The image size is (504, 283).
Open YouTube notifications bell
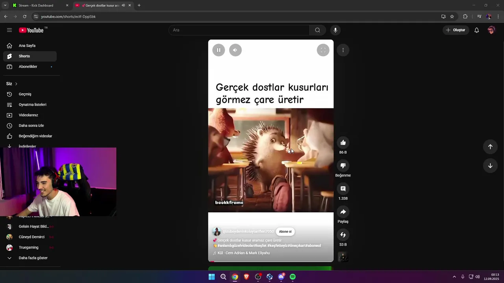476,30
